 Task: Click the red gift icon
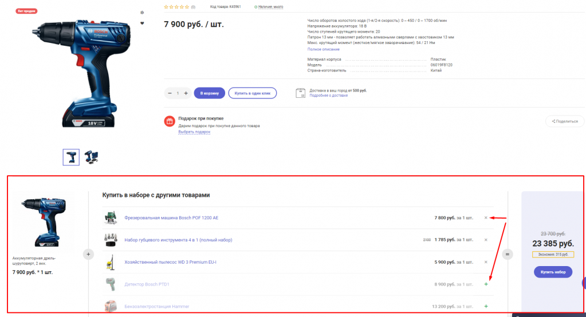[170, 121]
